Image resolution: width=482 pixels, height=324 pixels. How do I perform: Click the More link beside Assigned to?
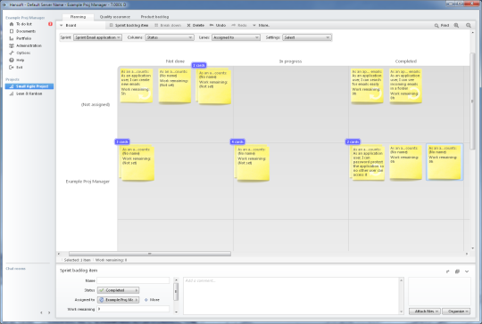click(x=152, y=300)
